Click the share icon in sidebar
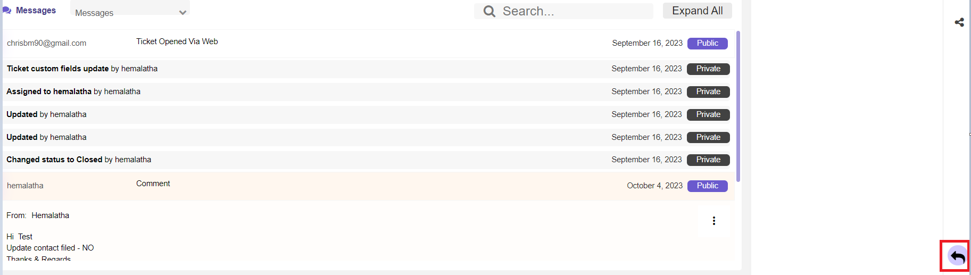Screen dimensions: 971x275 (959, 22)
